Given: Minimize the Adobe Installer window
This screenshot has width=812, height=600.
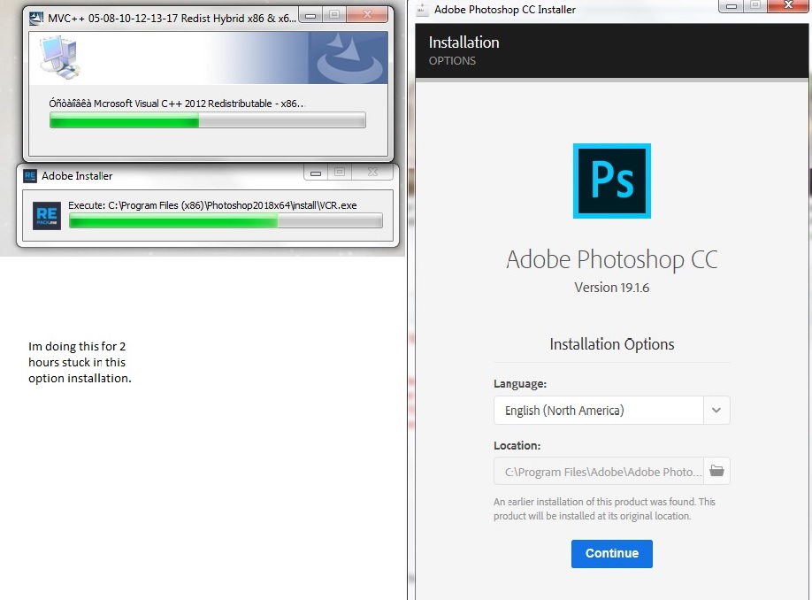Looking at the screenshot, I should pos(316,173).
